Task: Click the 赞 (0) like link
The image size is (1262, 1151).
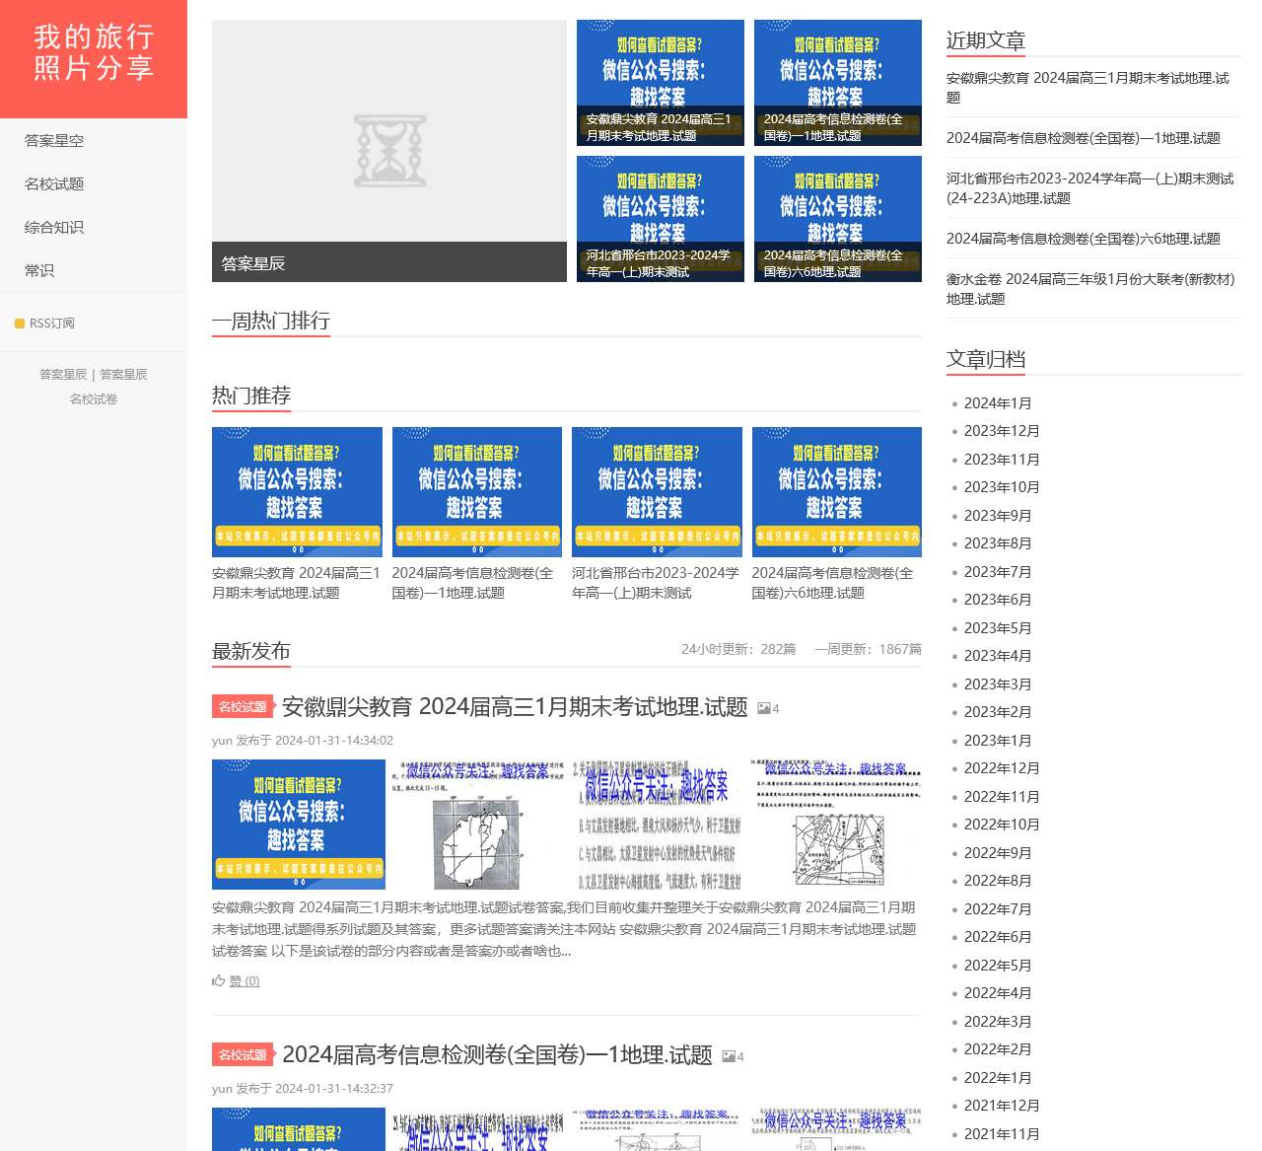Action: [245, 981]
